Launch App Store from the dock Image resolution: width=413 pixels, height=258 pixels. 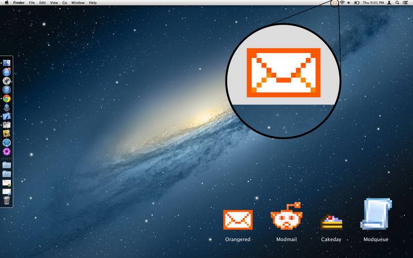[7, 72]
